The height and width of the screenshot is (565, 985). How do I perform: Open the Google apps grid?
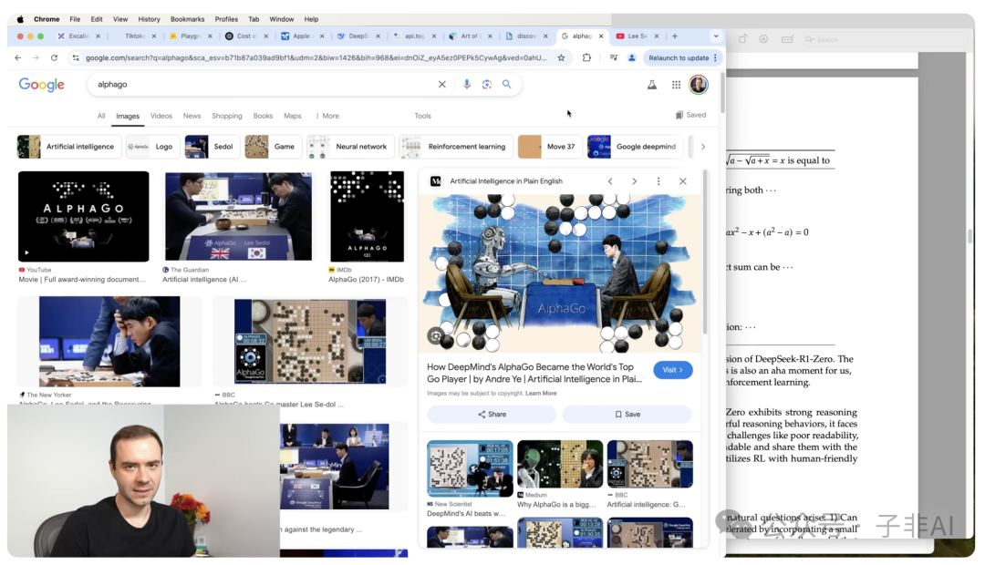tap(676, 85)
